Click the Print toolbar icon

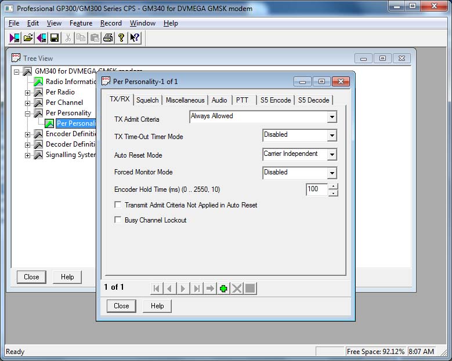pyautogui.click(x=108, y=38)
